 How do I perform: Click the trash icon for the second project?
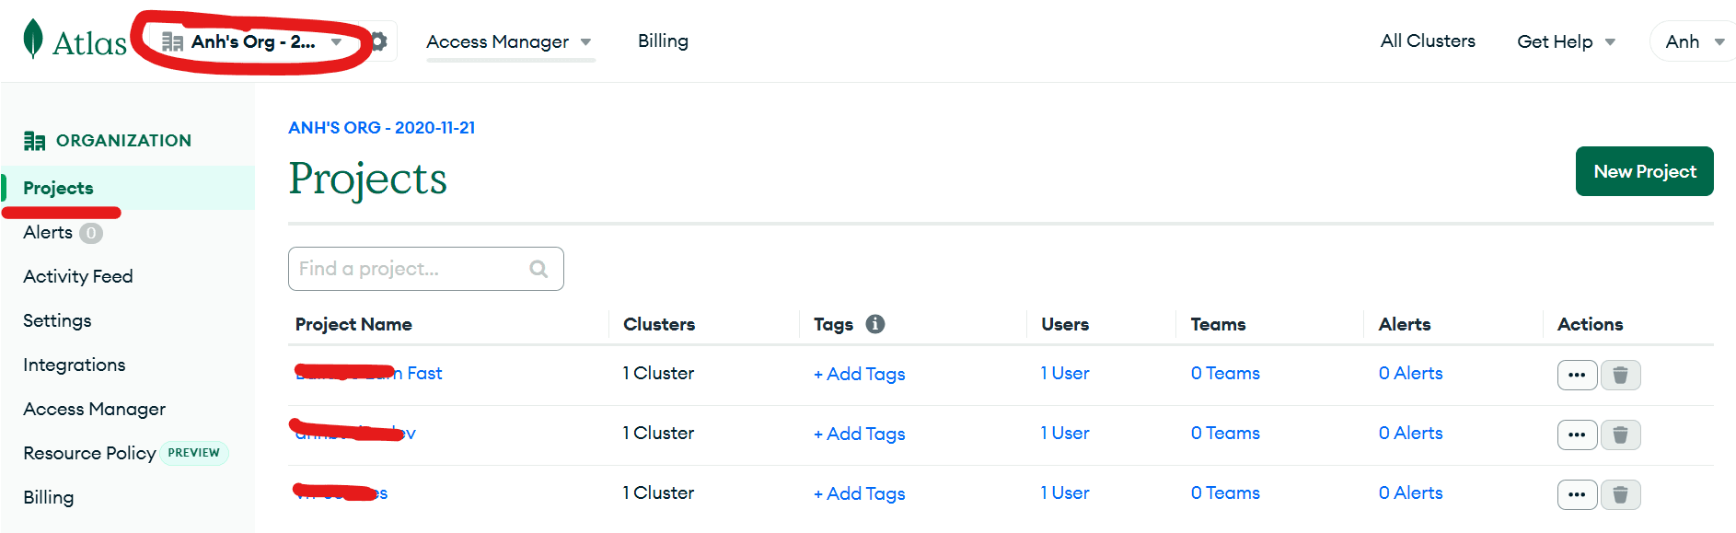click(1621, 435)
